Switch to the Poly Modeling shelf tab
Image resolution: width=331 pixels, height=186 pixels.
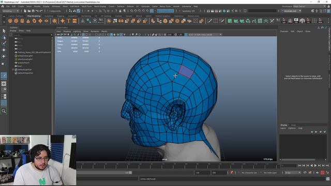coord(34,16)
